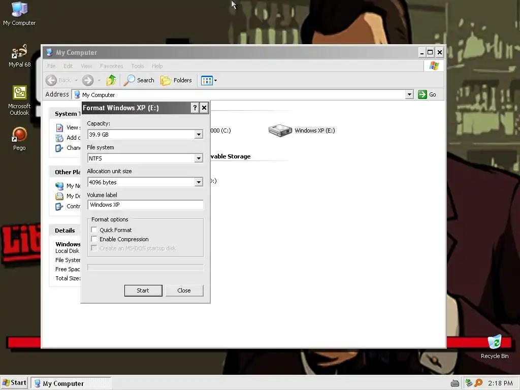Select the Windows XP (E:) drive icon
The height and width of the screenshot is (390, 520).
280,131
